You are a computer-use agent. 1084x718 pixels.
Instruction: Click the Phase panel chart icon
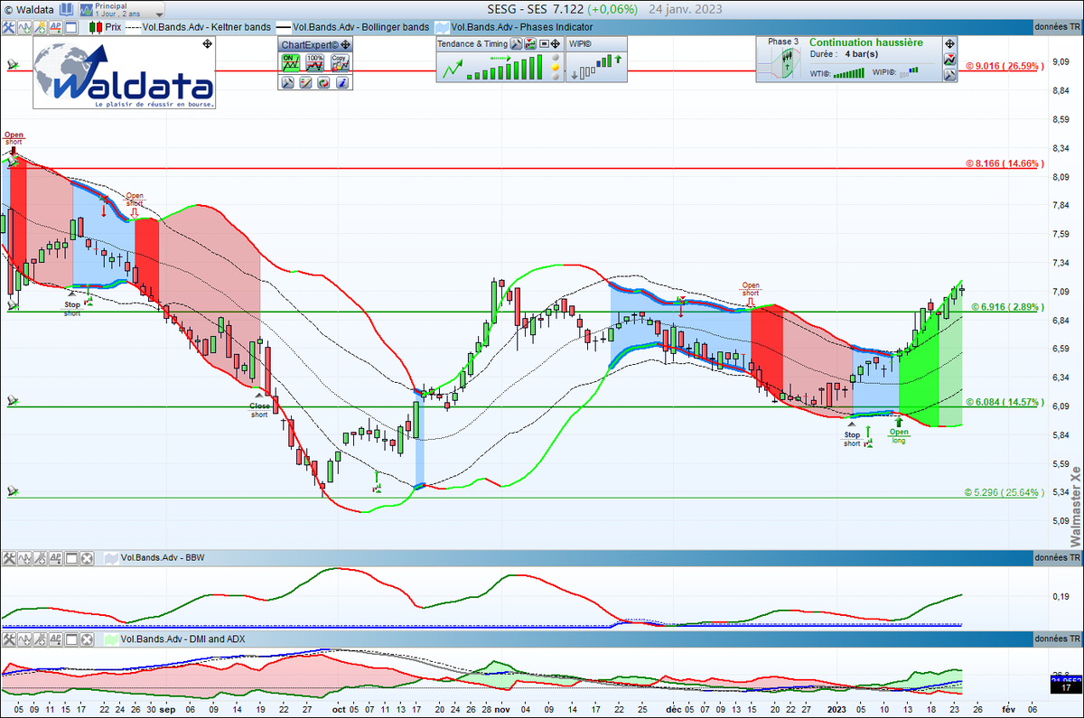[949, 59]
